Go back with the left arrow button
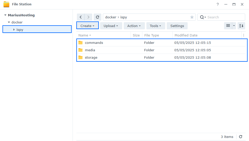Image resolution: width=249 pixels, height=141 pixels. click(81, 17)
